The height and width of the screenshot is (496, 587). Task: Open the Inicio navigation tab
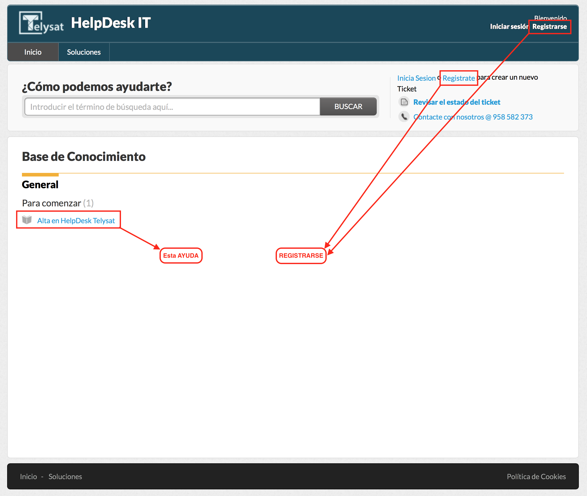tap(33, 52)
